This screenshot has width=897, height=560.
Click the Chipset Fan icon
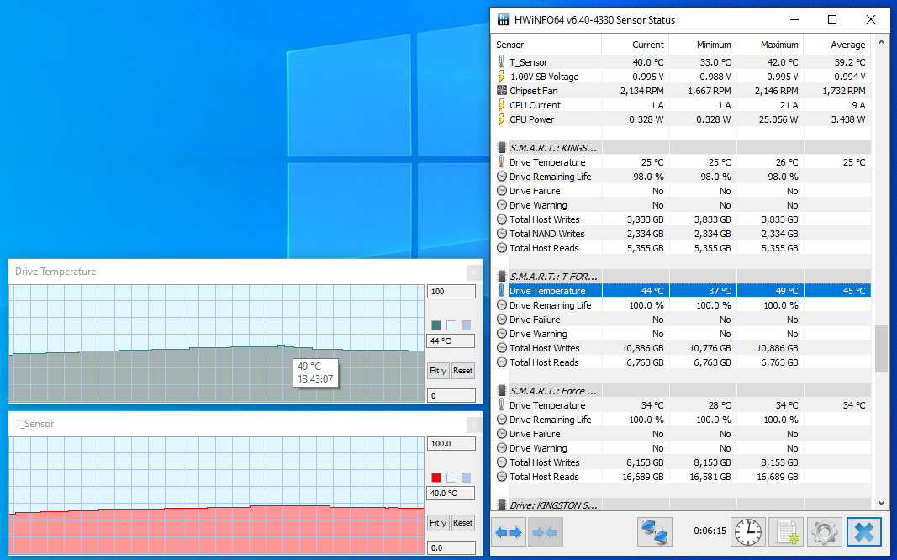click(x=502, y=90)
